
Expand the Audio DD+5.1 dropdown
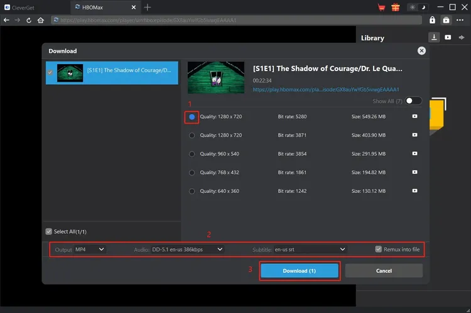click(x=187, y=250)
